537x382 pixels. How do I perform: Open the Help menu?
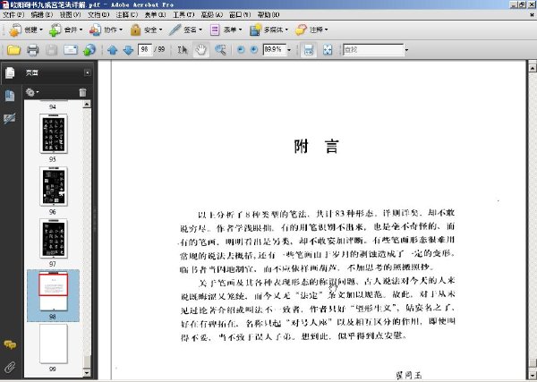pyautogui.click(x=268, y=14)
